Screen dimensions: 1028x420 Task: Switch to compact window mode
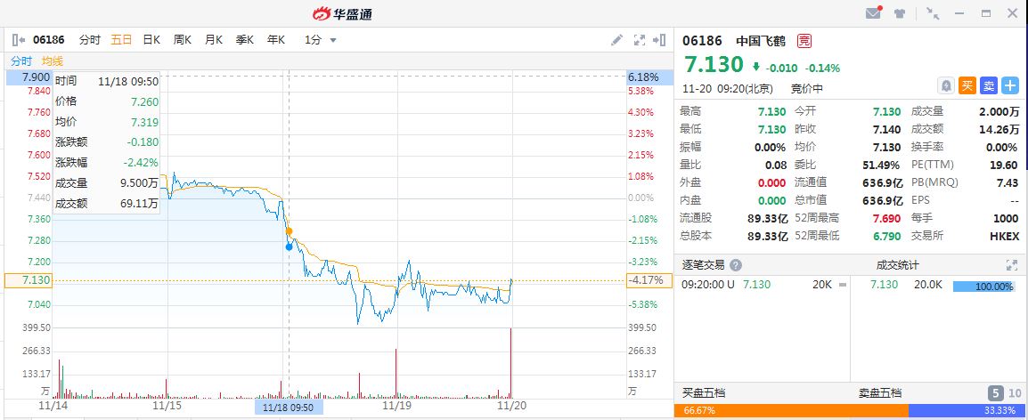(933, 13)
